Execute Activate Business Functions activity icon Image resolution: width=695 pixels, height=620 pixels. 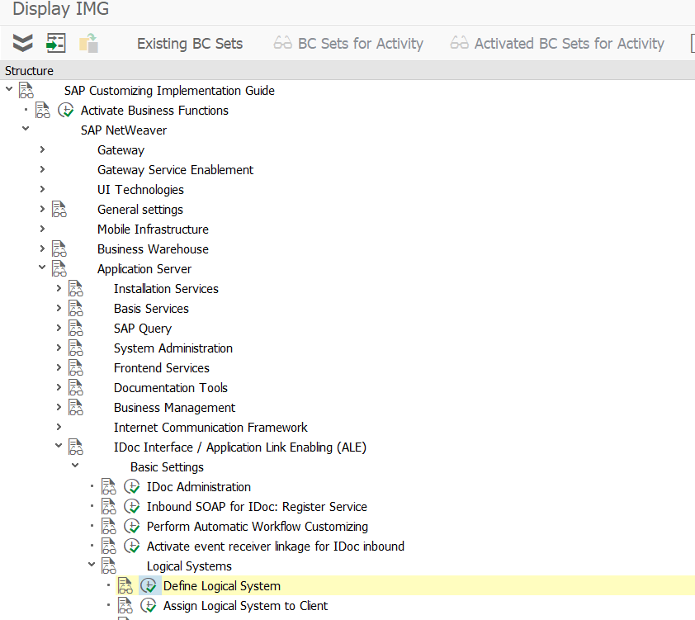pyautogui.click(x=65, y=110)
